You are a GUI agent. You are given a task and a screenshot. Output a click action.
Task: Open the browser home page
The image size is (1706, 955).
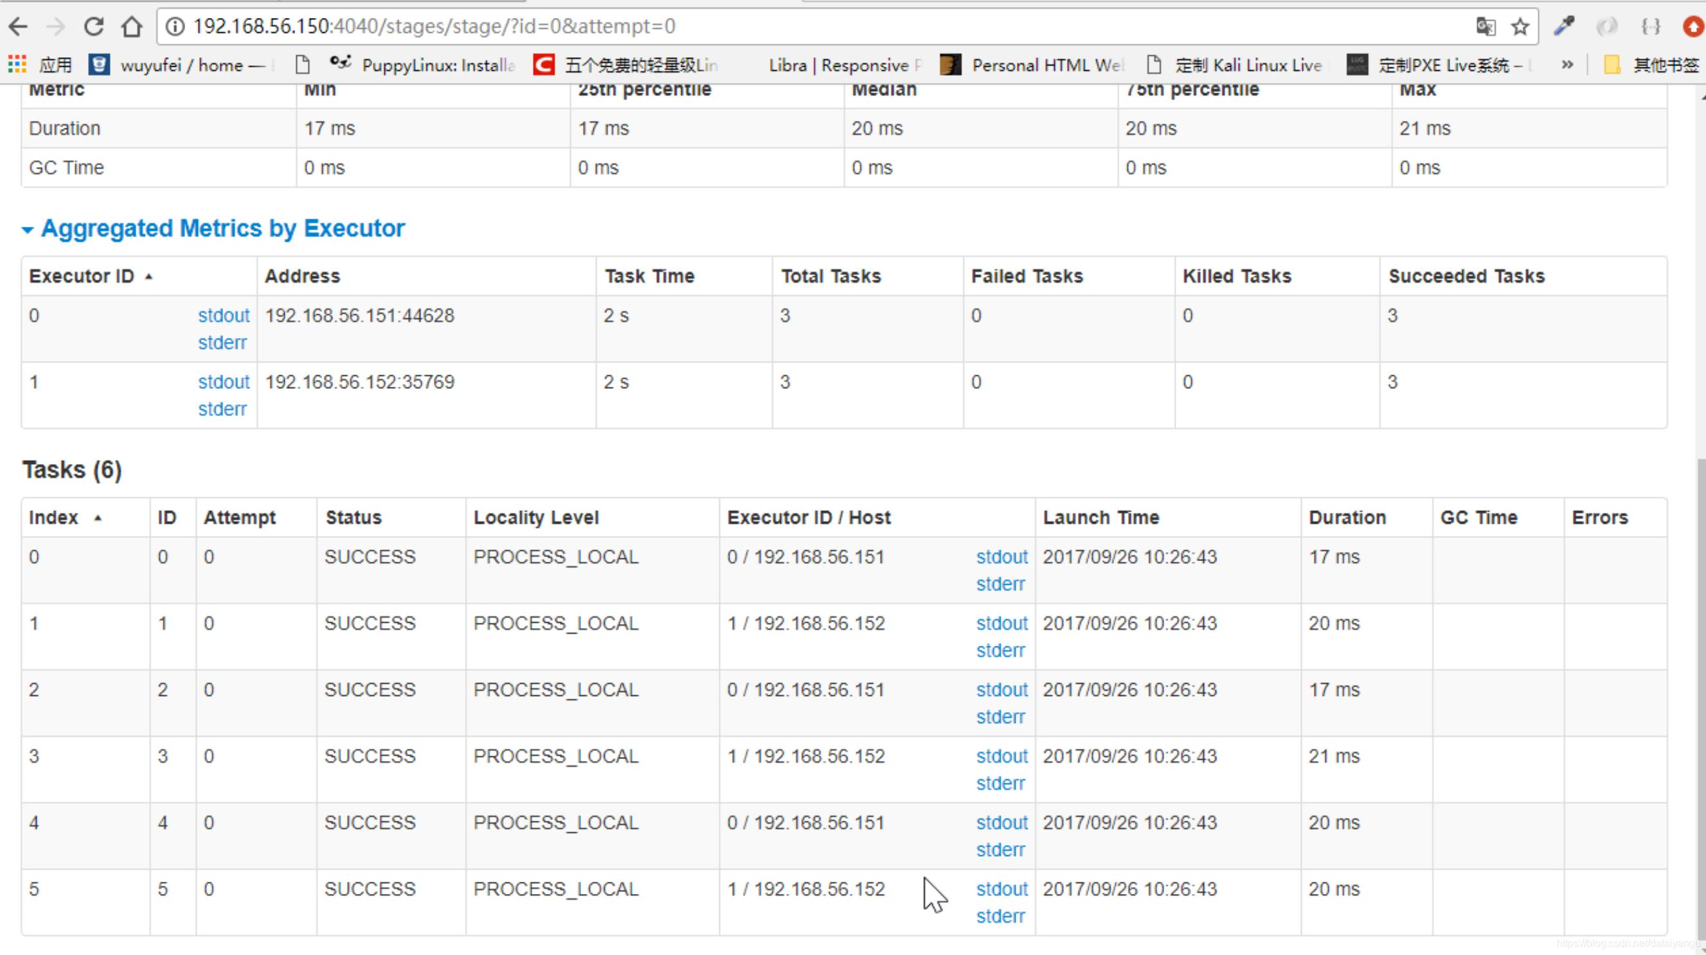coord(132,26)
